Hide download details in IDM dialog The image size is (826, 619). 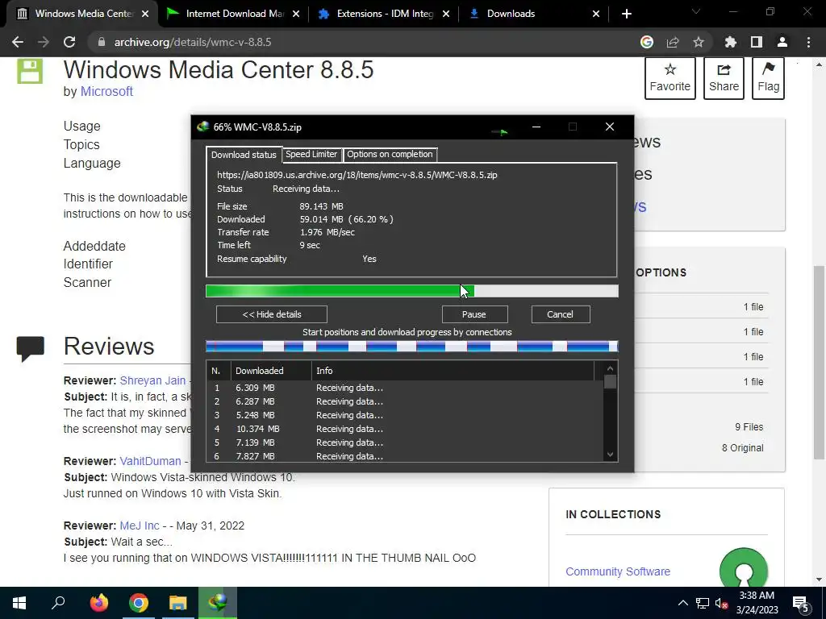click(272, 314)
